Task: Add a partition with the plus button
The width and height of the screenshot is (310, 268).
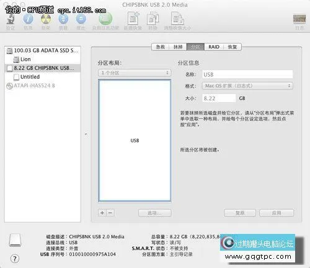Action: click(102, 213)
